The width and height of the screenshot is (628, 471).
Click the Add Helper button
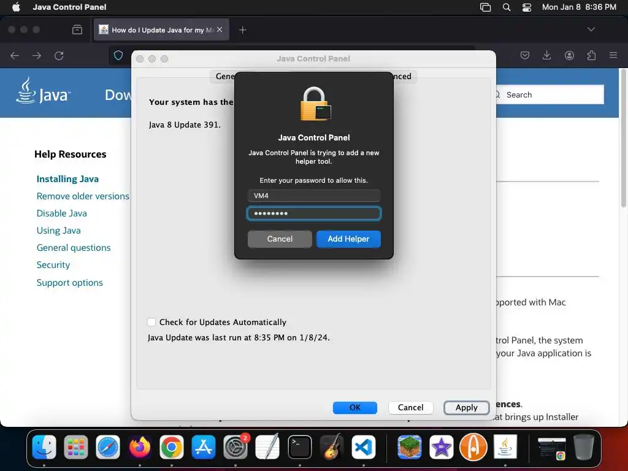(x=348, y=239)
